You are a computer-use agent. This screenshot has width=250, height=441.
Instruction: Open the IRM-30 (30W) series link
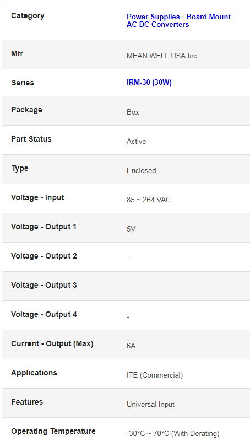click(149, 83)
